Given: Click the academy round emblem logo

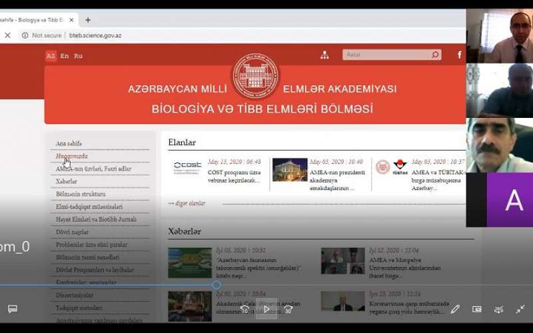Looking at the screenshot, I should tap(255, 76).
